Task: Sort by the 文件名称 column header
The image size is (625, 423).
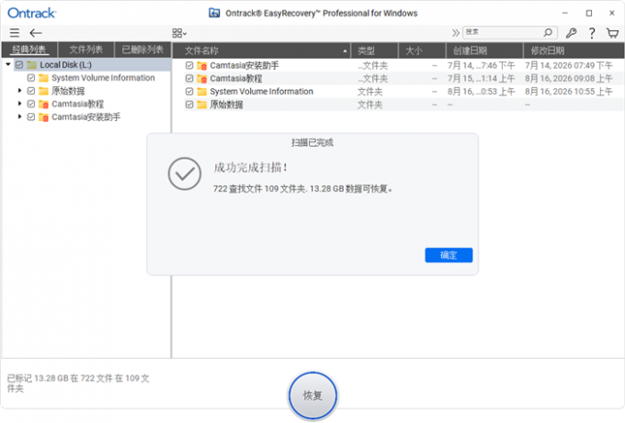Action: [261, 50]
